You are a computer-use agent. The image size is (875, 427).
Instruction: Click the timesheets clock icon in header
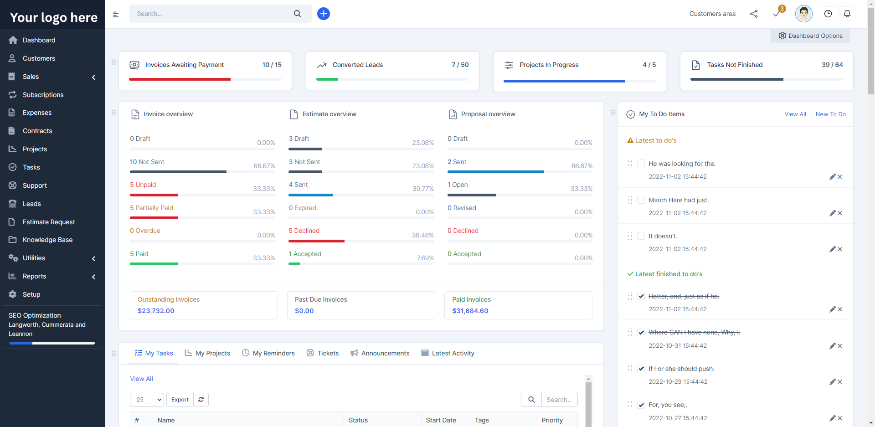pos(828,14)
